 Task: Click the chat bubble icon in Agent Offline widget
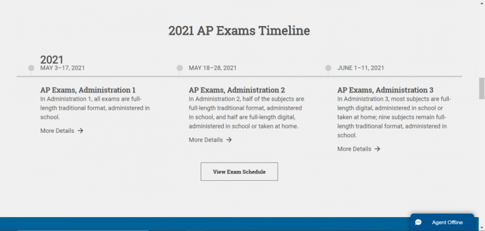pos(418,223)
